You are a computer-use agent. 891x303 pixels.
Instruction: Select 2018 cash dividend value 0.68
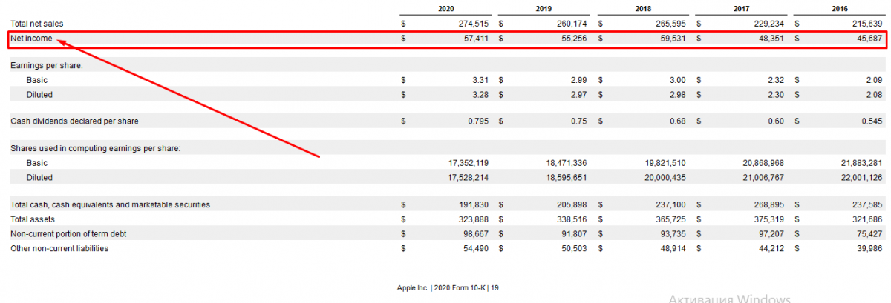[676, 121]
